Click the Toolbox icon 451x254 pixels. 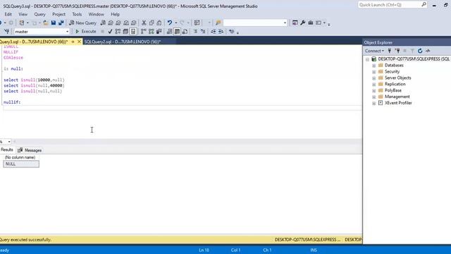311,23
